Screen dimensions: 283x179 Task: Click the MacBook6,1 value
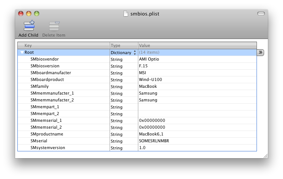151,134
